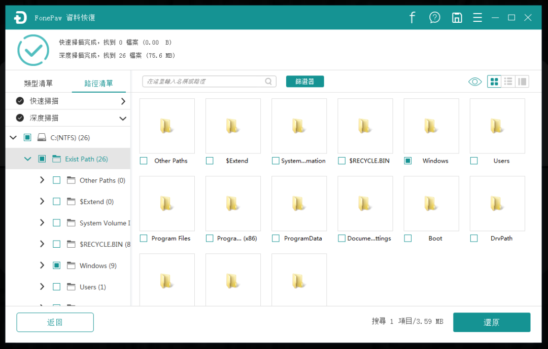Click the search magnifier icon

268,82
